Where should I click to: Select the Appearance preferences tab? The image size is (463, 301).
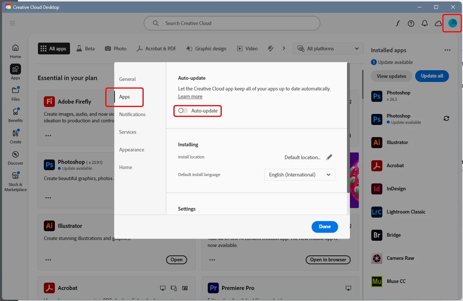tap(131, 150)
